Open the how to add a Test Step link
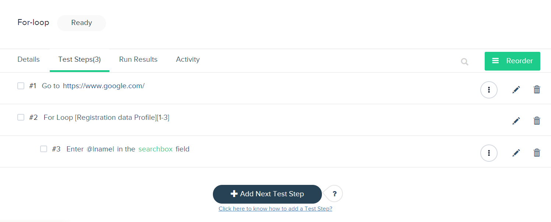This screenshot has width=551, height=222. 275,208
